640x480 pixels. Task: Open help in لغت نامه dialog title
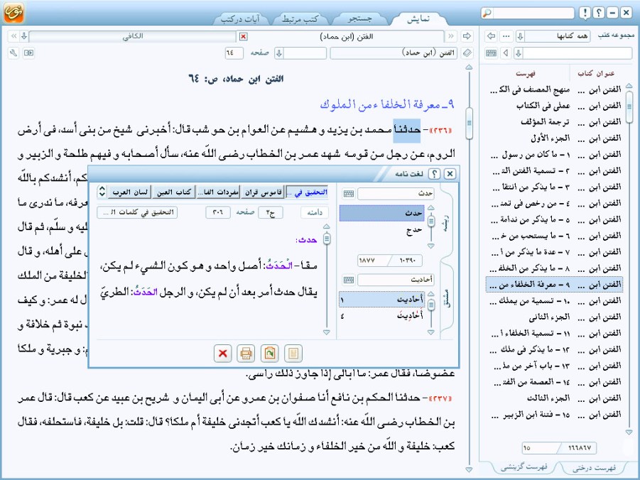(434, 174)
